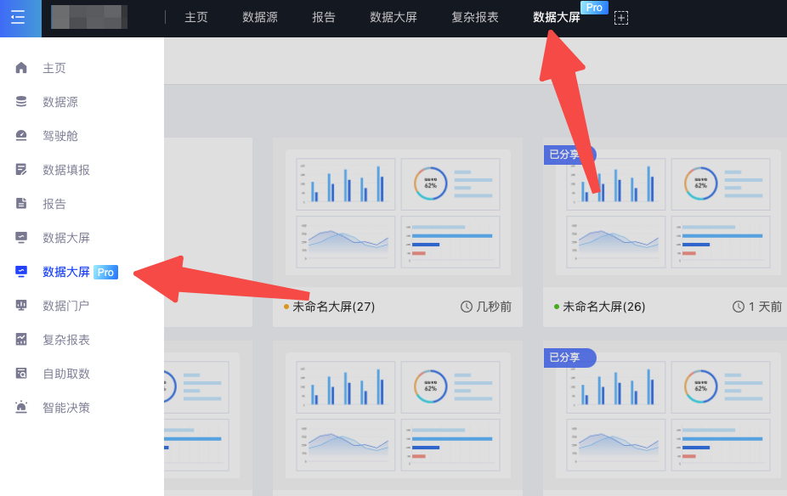The width and height of the screenshot is (787, 496).
Task: Click the 驾驶舱 dashboard gauge icon
Action: point(21,136)
